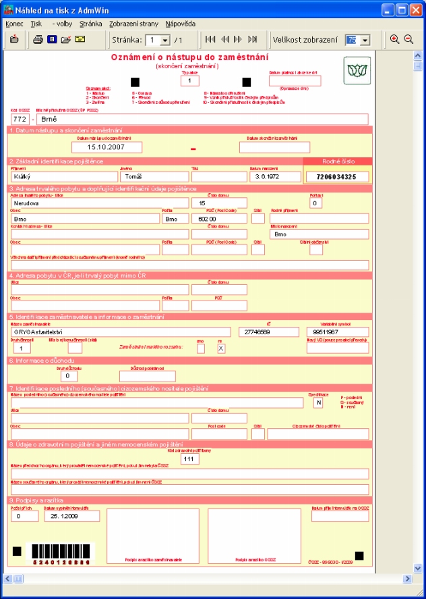Click the vertical scrollbar up arrow

click(418, 56)
